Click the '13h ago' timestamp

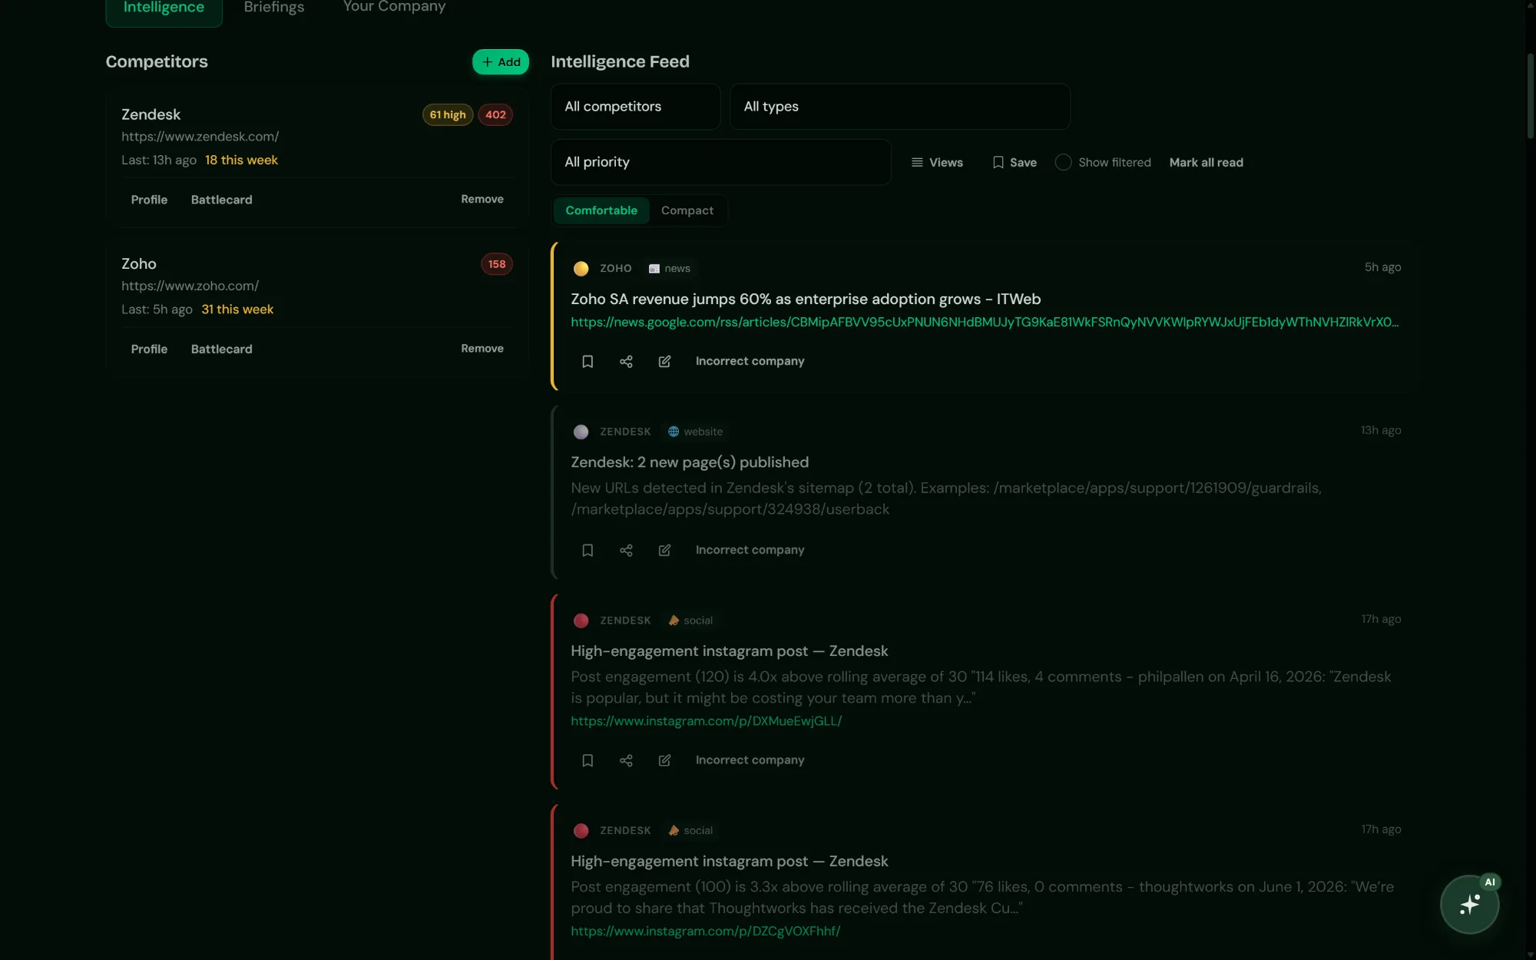tap(1381, 430)
